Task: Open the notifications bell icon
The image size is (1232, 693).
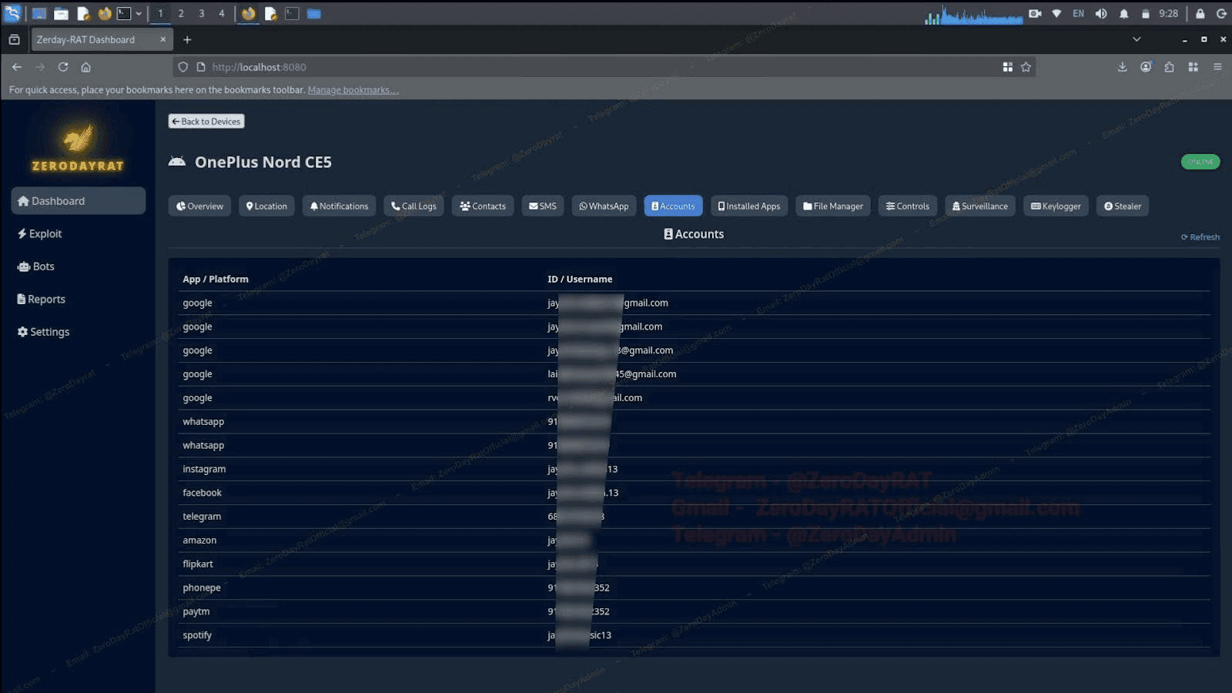Action: coord(1123,13)
